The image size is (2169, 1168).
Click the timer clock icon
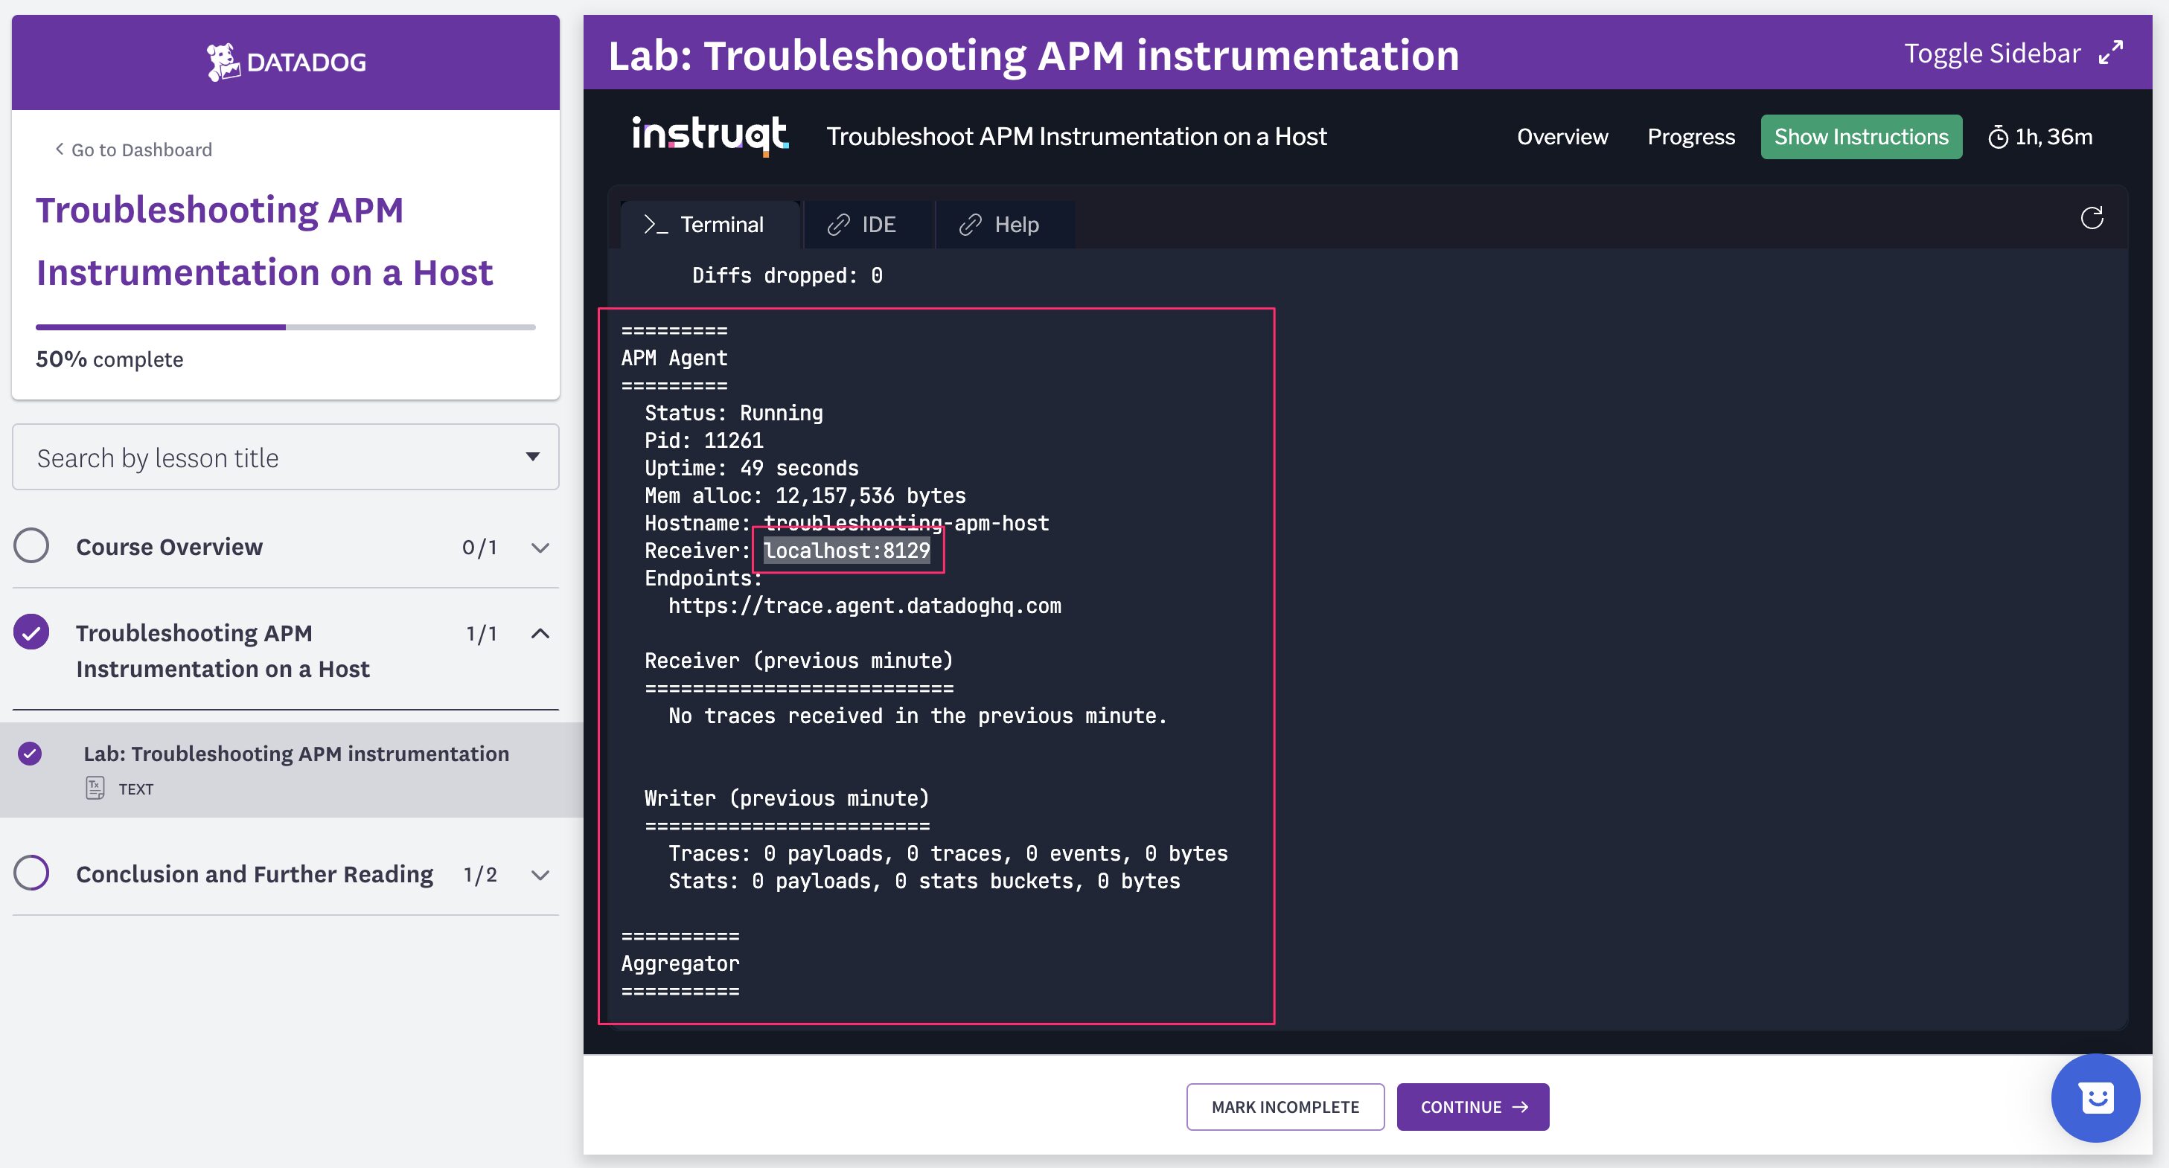point(1997,137)
